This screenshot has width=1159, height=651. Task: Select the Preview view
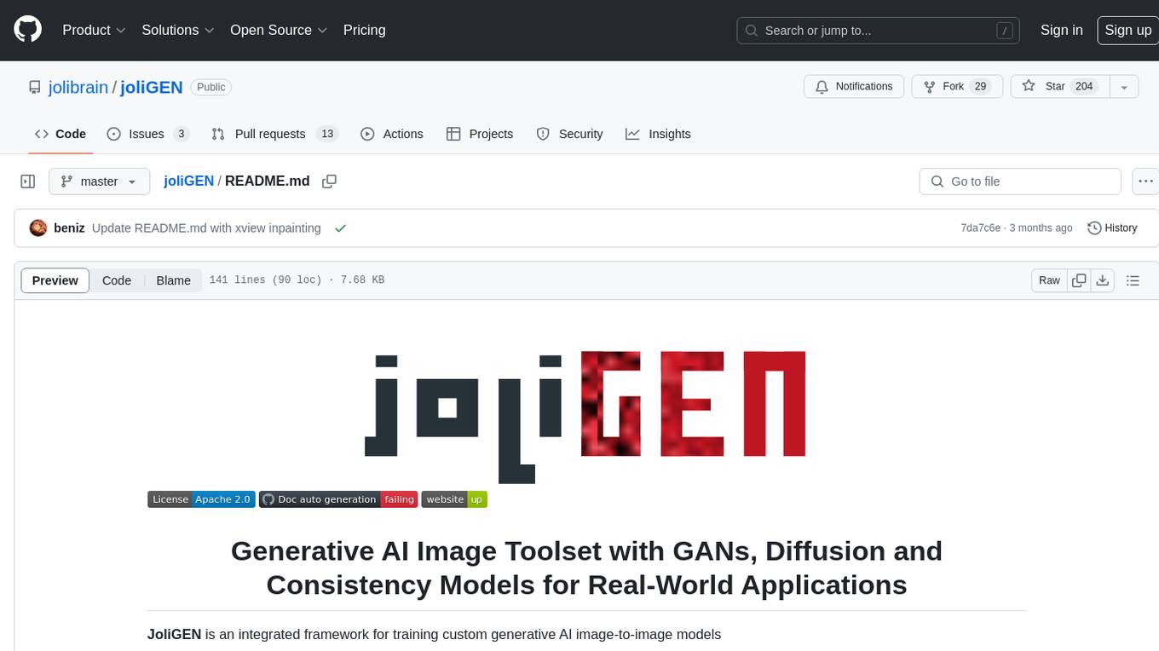(x=55, y=280)
